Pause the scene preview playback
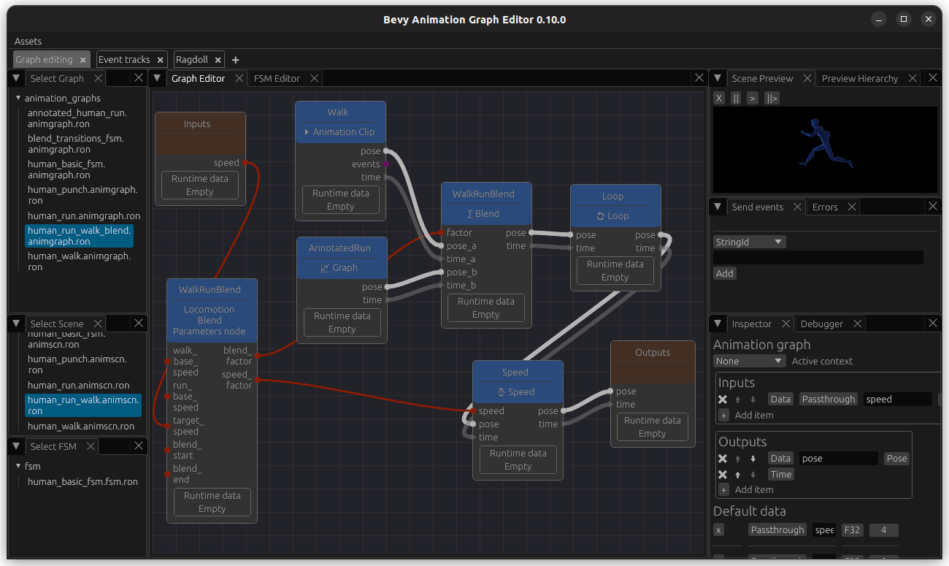 (x=736, y=98)
